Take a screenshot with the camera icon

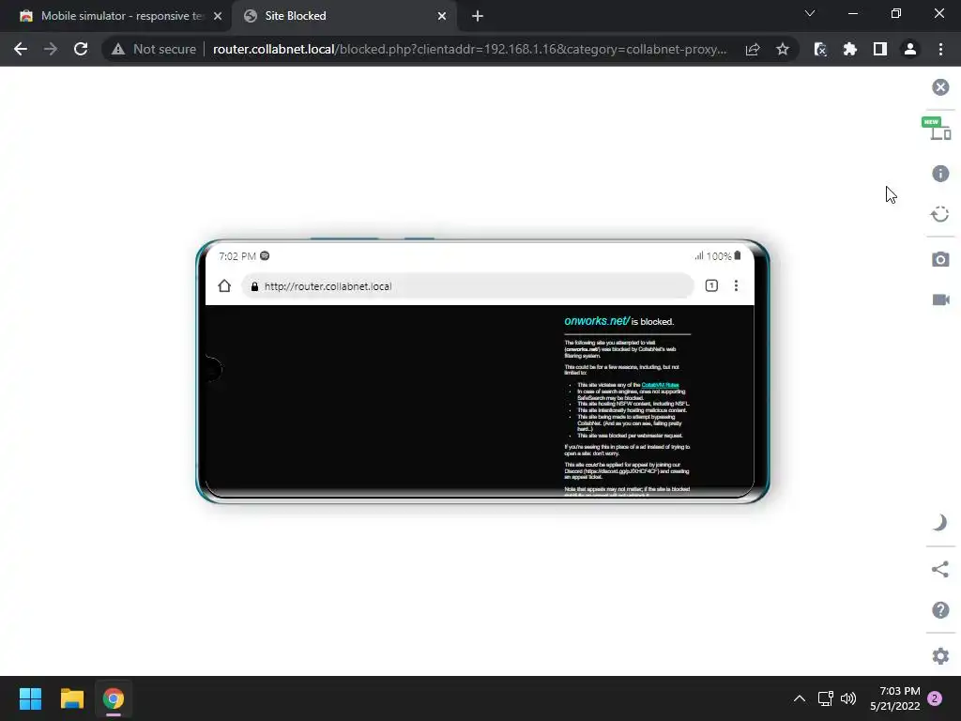coord(940,259)
